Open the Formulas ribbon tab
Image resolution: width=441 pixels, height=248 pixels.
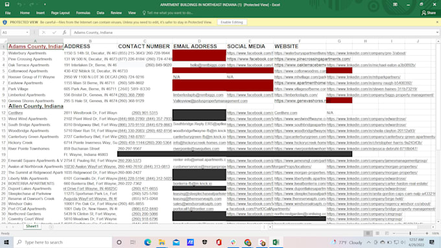[x=83, y=13]
